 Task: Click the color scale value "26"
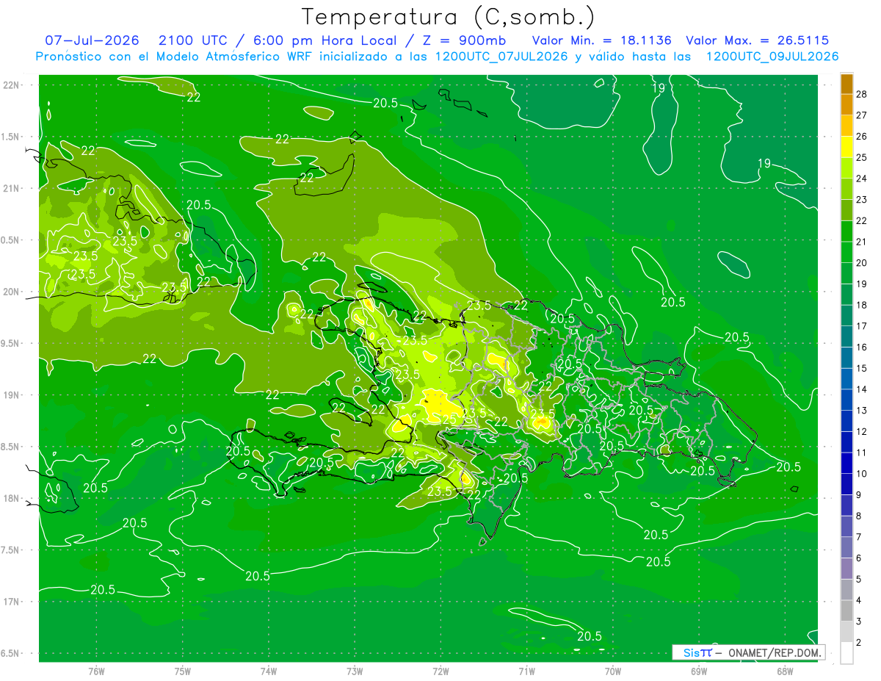click(861, 137)
